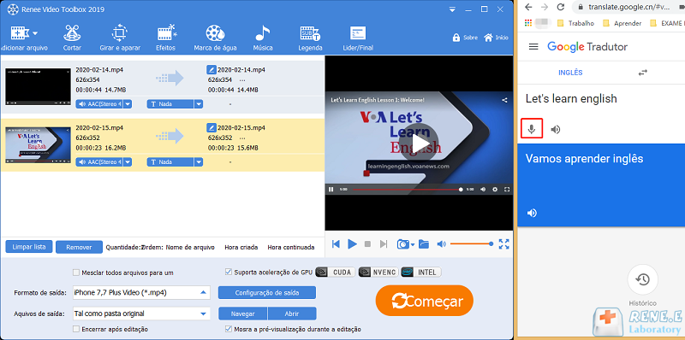The height and width of the screenshot is (340, 685).
Task: Mute the preview volume speaker icon
Action: 441,244
